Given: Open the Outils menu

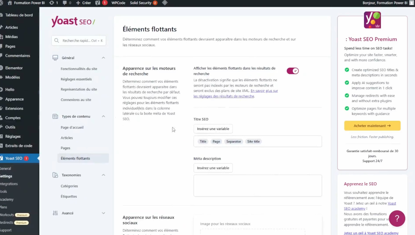Looking at the screenshot, I should pos(10,127).
